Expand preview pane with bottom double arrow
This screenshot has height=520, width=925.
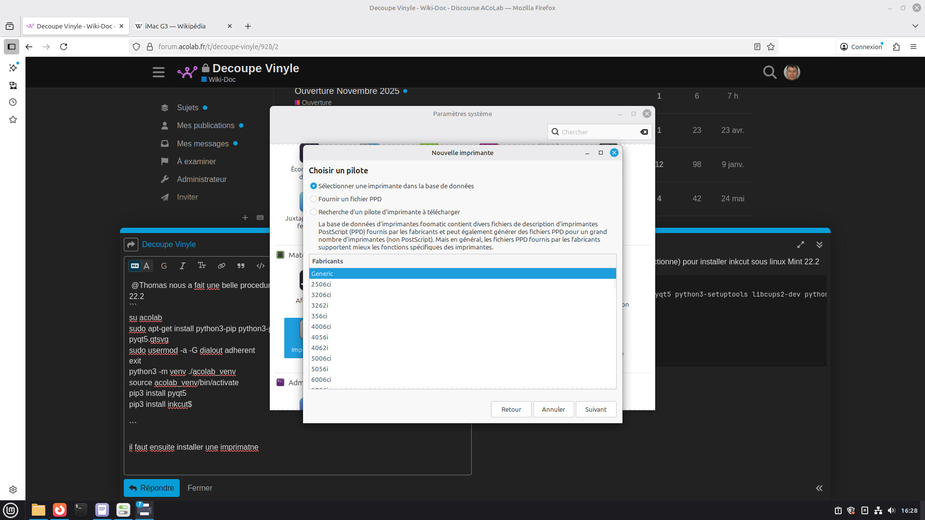click(x=819, y=488)
